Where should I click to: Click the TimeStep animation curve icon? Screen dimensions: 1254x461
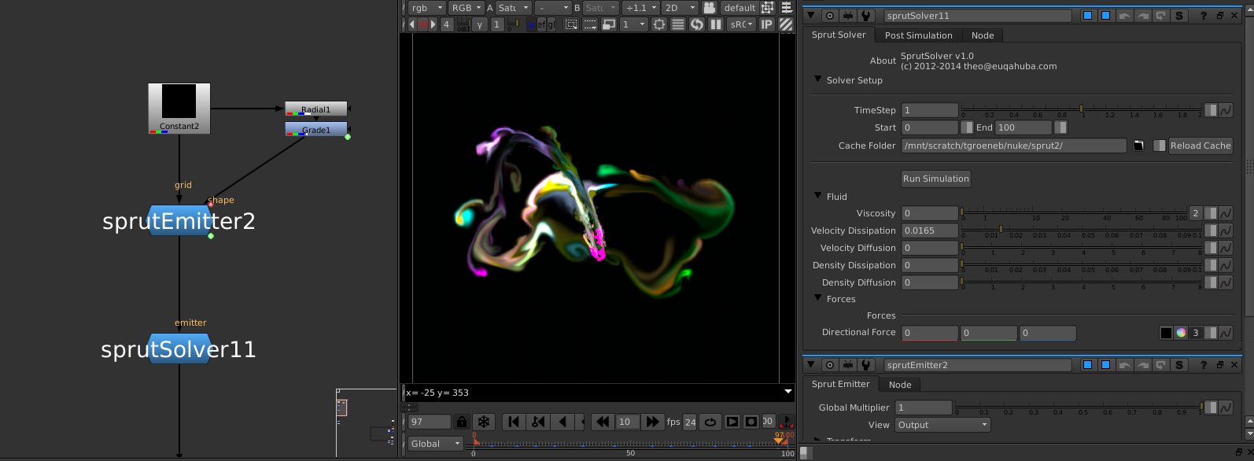point(1226,111)
